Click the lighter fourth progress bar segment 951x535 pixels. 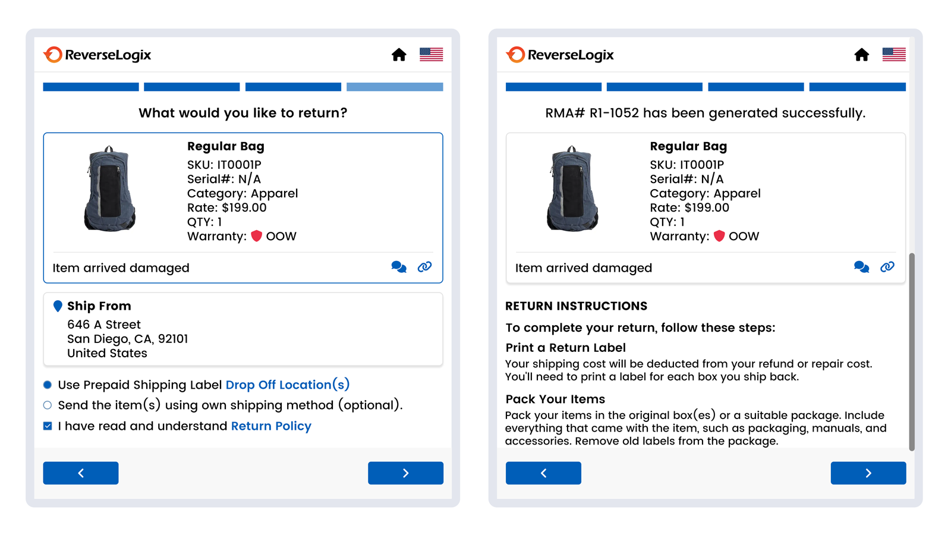tap(395, 86)
